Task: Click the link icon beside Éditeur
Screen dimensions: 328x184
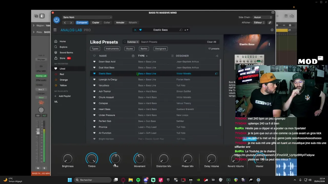Action: (x=270, y=22)
